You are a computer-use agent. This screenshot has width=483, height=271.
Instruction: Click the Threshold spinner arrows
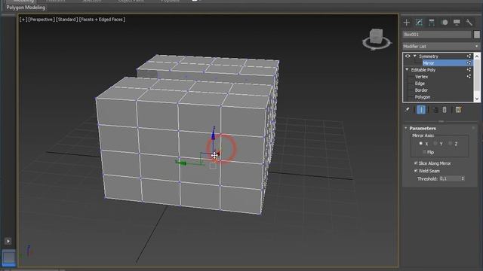463,178
